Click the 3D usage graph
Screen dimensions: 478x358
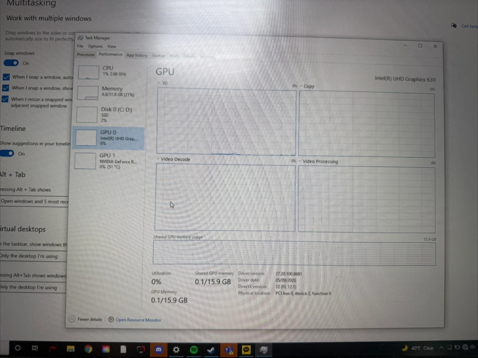click(x=226, y=121)
